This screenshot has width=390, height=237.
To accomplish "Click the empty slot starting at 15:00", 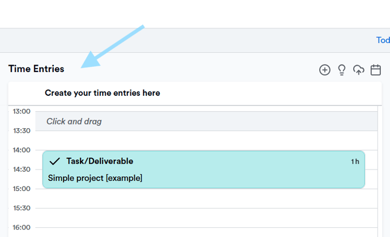I will 206,198.
